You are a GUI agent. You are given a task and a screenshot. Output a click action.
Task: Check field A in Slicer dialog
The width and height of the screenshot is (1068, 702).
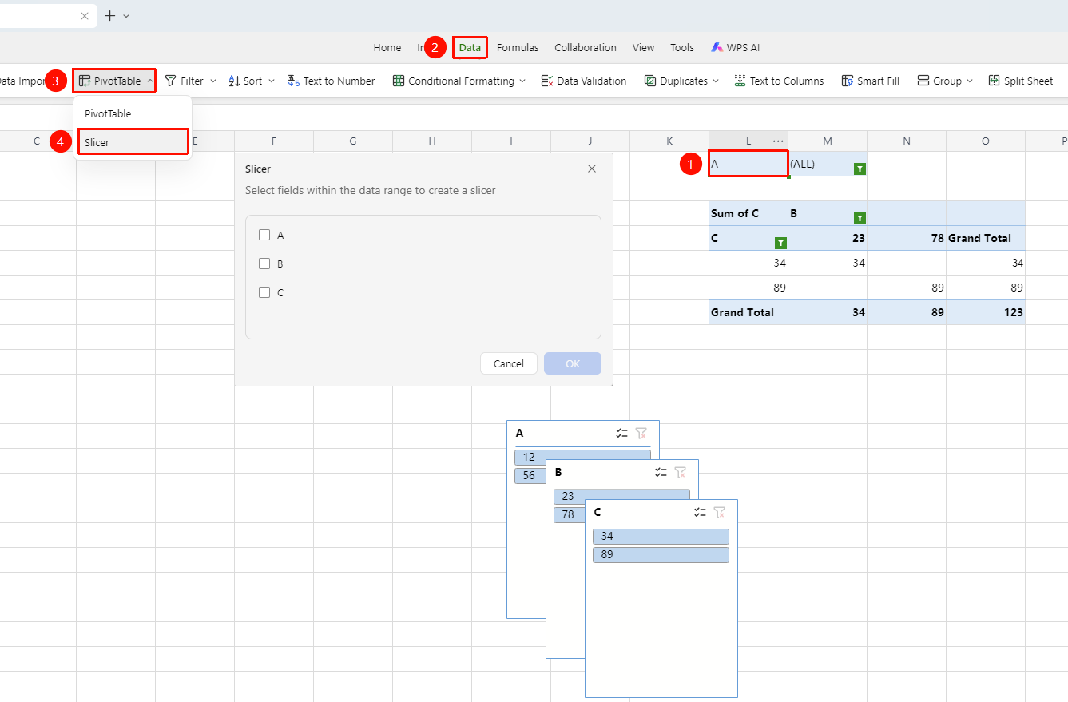coord(264,235)
